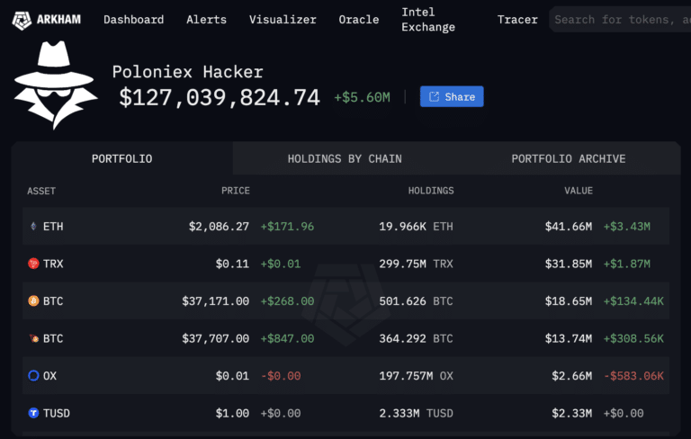Click the Arkham logo icon
Screen dimensions: 691x439
click(22, 20)
